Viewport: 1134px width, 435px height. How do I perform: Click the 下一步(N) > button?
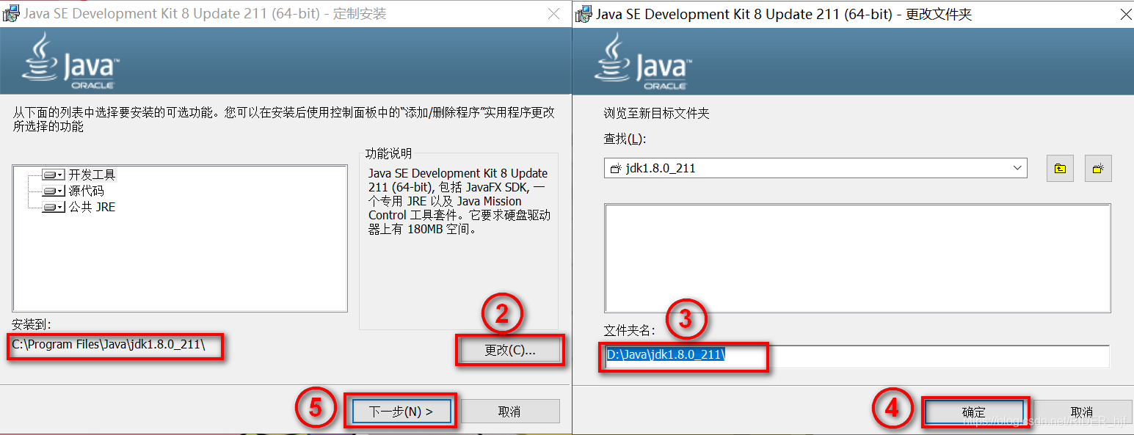(x=401, y=412)
